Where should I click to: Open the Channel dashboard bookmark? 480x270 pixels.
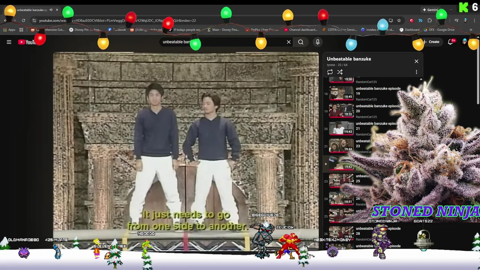point(301,30)
